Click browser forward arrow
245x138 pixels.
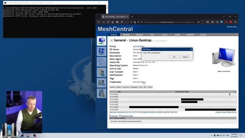coord(103,22)
